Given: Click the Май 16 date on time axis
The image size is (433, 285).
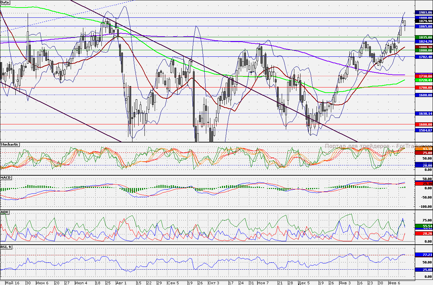Looking at the screenshot, I should point(12,283).
